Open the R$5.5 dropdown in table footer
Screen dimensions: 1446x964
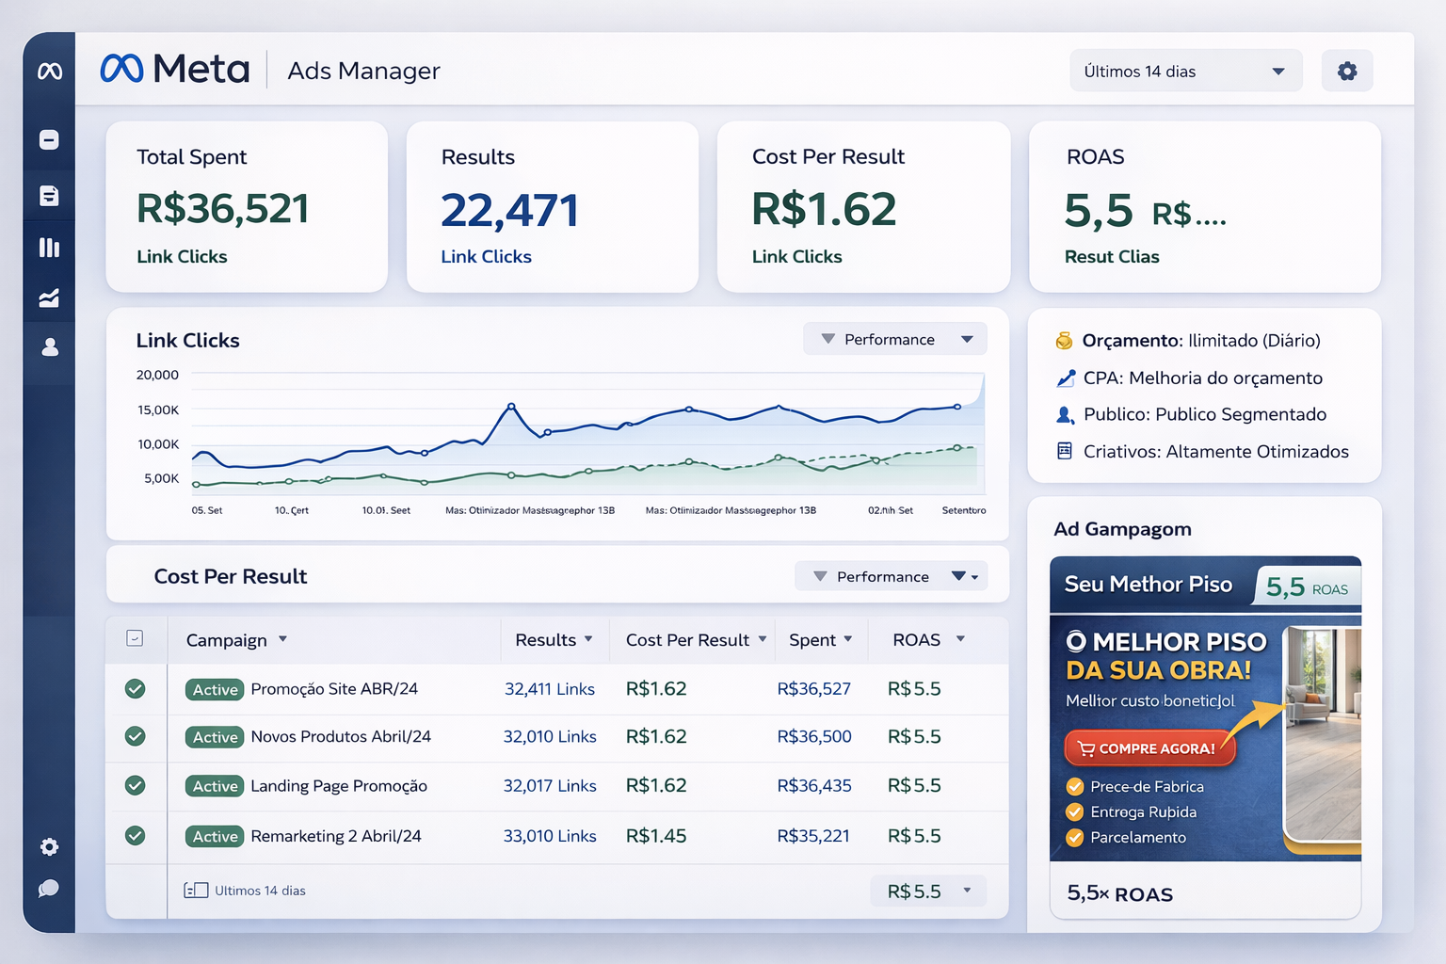927,890
